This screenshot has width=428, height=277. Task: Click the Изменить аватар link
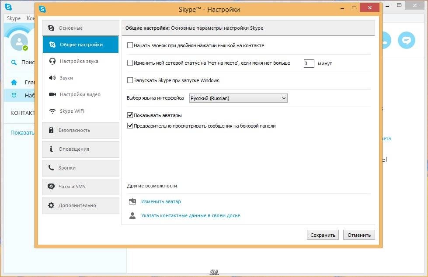point(161,201)
